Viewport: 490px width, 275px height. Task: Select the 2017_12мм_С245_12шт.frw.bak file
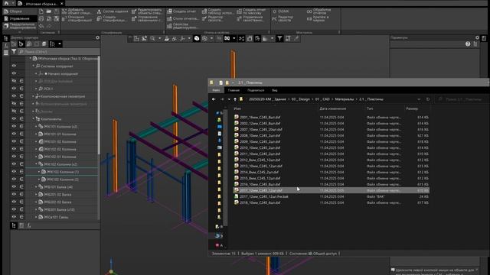coord(263,197)
